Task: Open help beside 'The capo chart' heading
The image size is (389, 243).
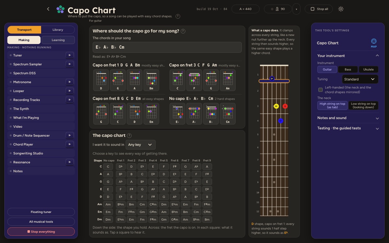Action: coord(129,135)
